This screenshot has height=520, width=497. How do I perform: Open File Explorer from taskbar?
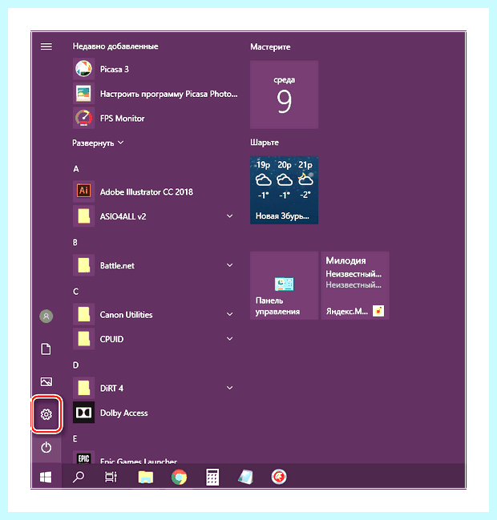point(146,478)
